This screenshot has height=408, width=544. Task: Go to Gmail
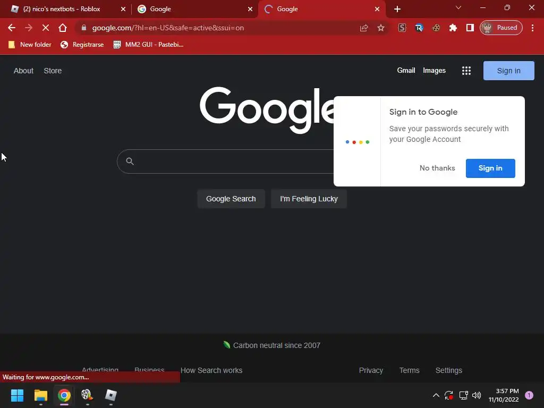[x=406, y=71]
